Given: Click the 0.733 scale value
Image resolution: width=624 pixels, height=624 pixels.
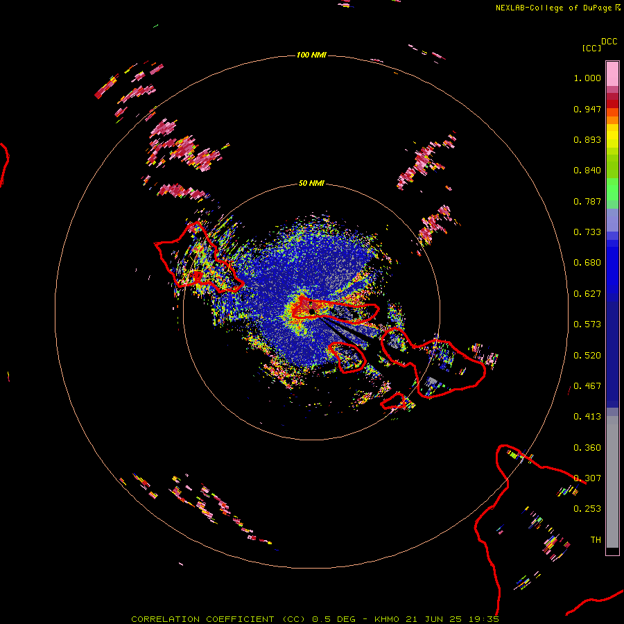Looking at the screenshot, I should click(587, 232).
